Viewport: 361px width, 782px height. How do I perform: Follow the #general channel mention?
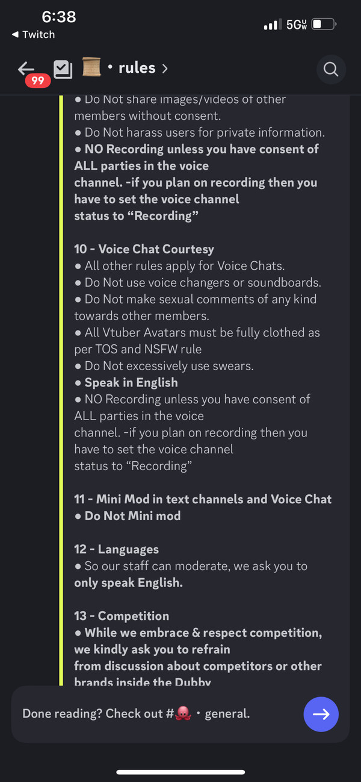pyautogui.click(x=227, y=713)
